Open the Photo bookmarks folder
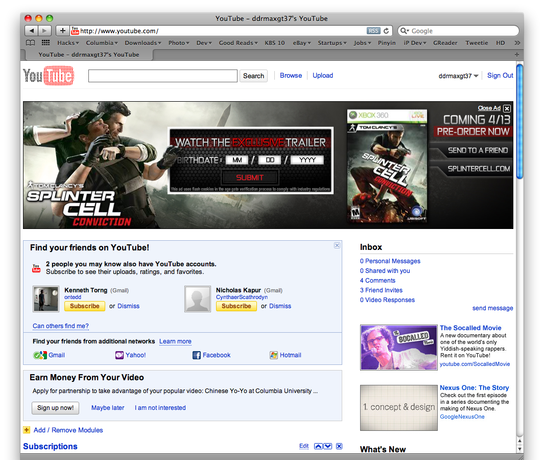 (179, 43)
